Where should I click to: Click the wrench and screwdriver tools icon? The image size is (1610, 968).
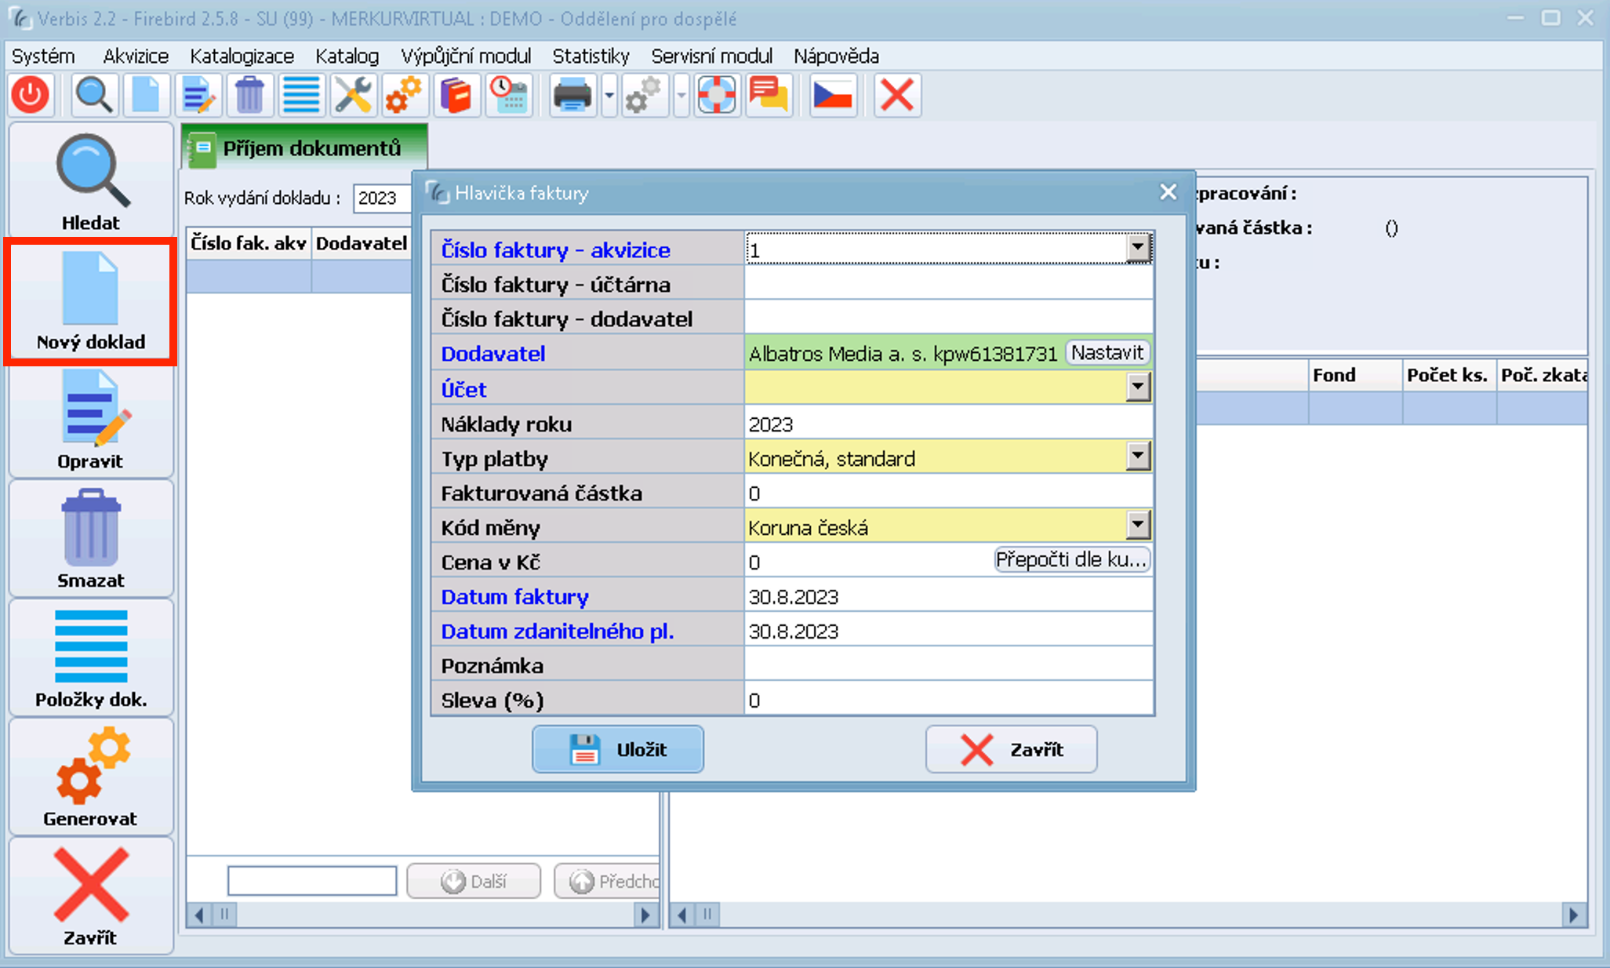pos(353,96)
